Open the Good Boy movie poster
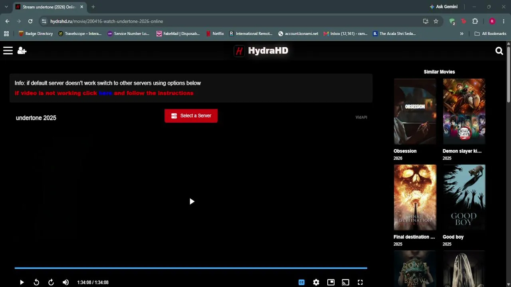Image resolution: width=511 pixels, height=287 pixels. [x=464, y=197]
